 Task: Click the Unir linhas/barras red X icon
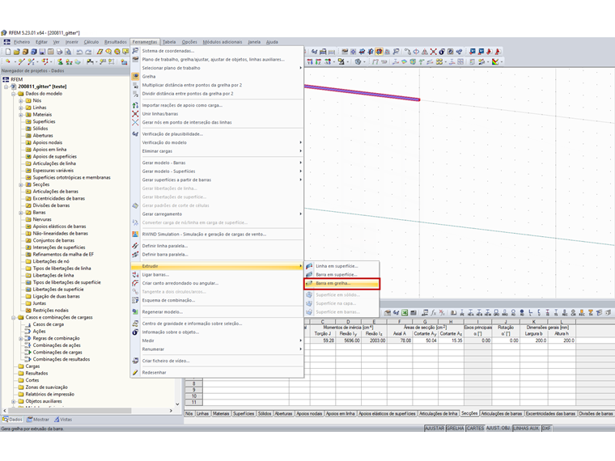coord(135,114)
